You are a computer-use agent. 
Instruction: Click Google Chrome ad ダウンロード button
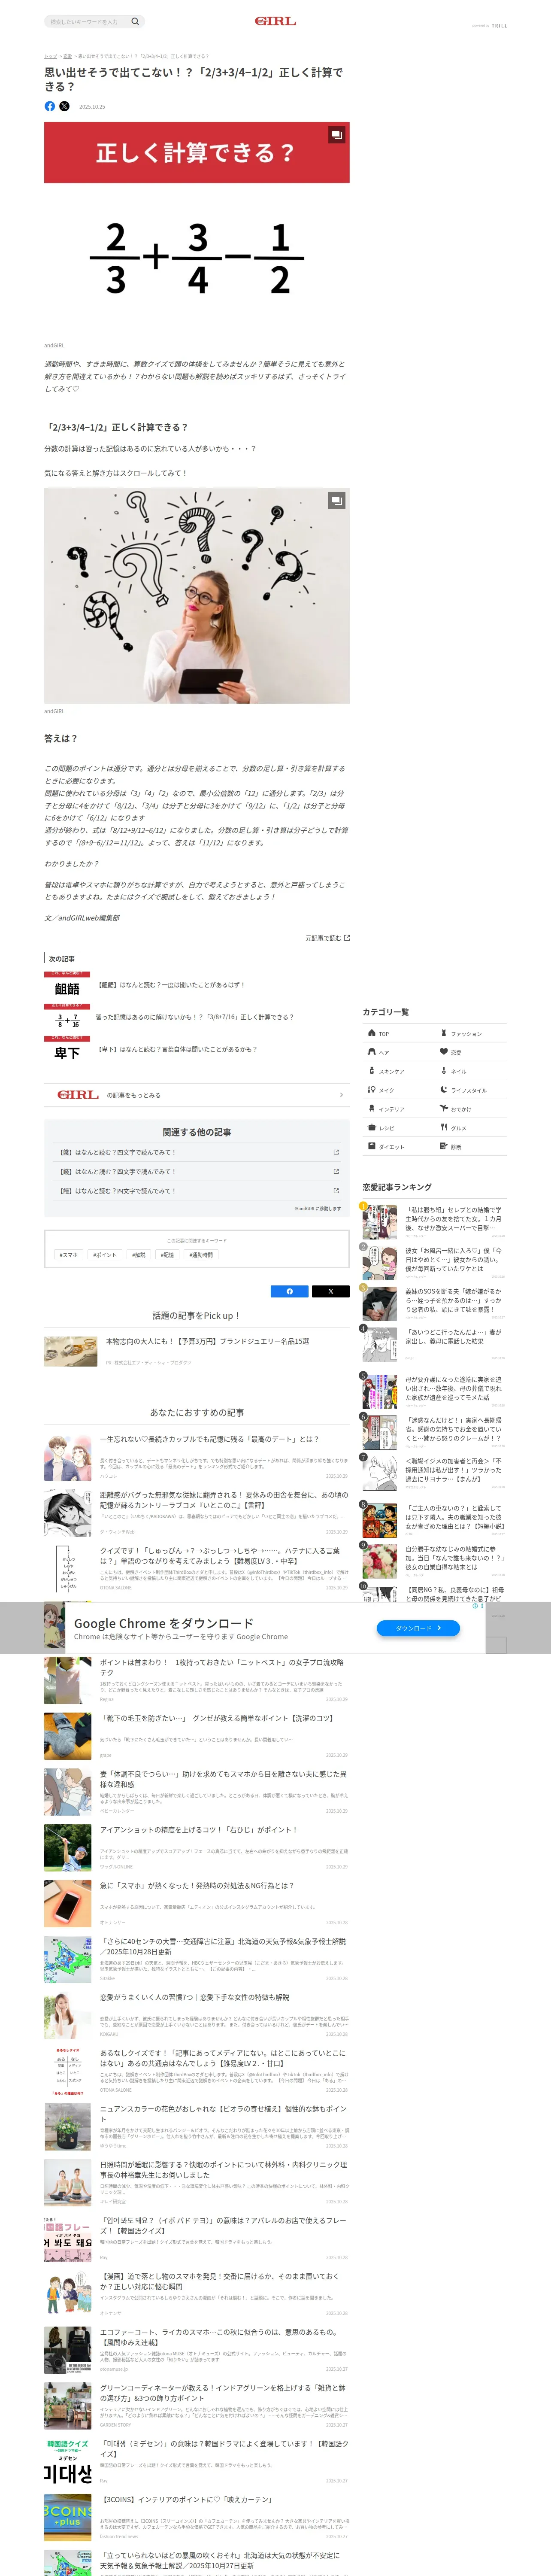(x=418, y=1628)
